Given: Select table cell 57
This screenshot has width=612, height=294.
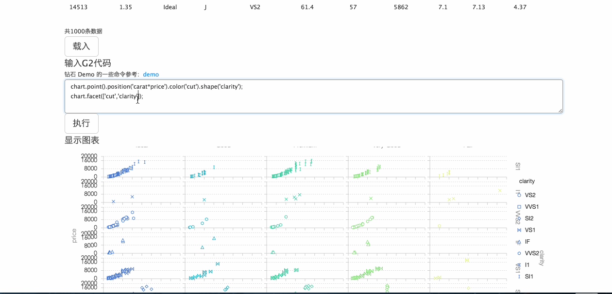Looking at the screenshot, I should [x=353, y=7].
